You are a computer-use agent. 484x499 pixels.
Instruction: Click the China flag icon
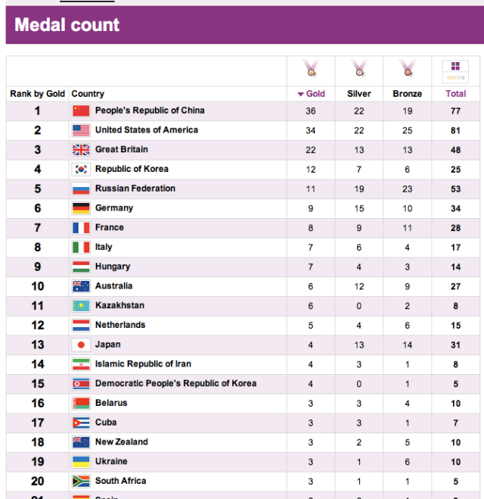[81, 111]
